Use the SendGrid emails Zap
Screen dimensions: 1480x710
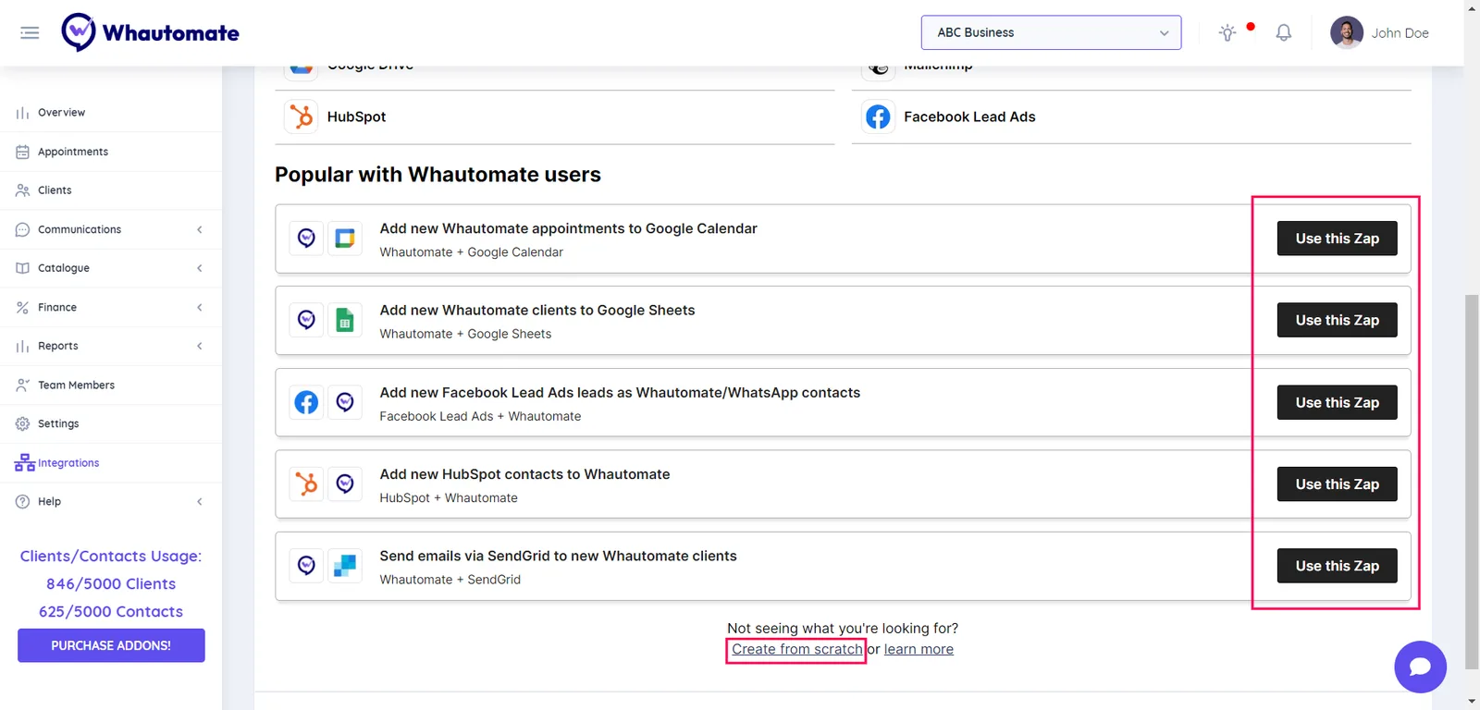click(x=1337, y=566)
